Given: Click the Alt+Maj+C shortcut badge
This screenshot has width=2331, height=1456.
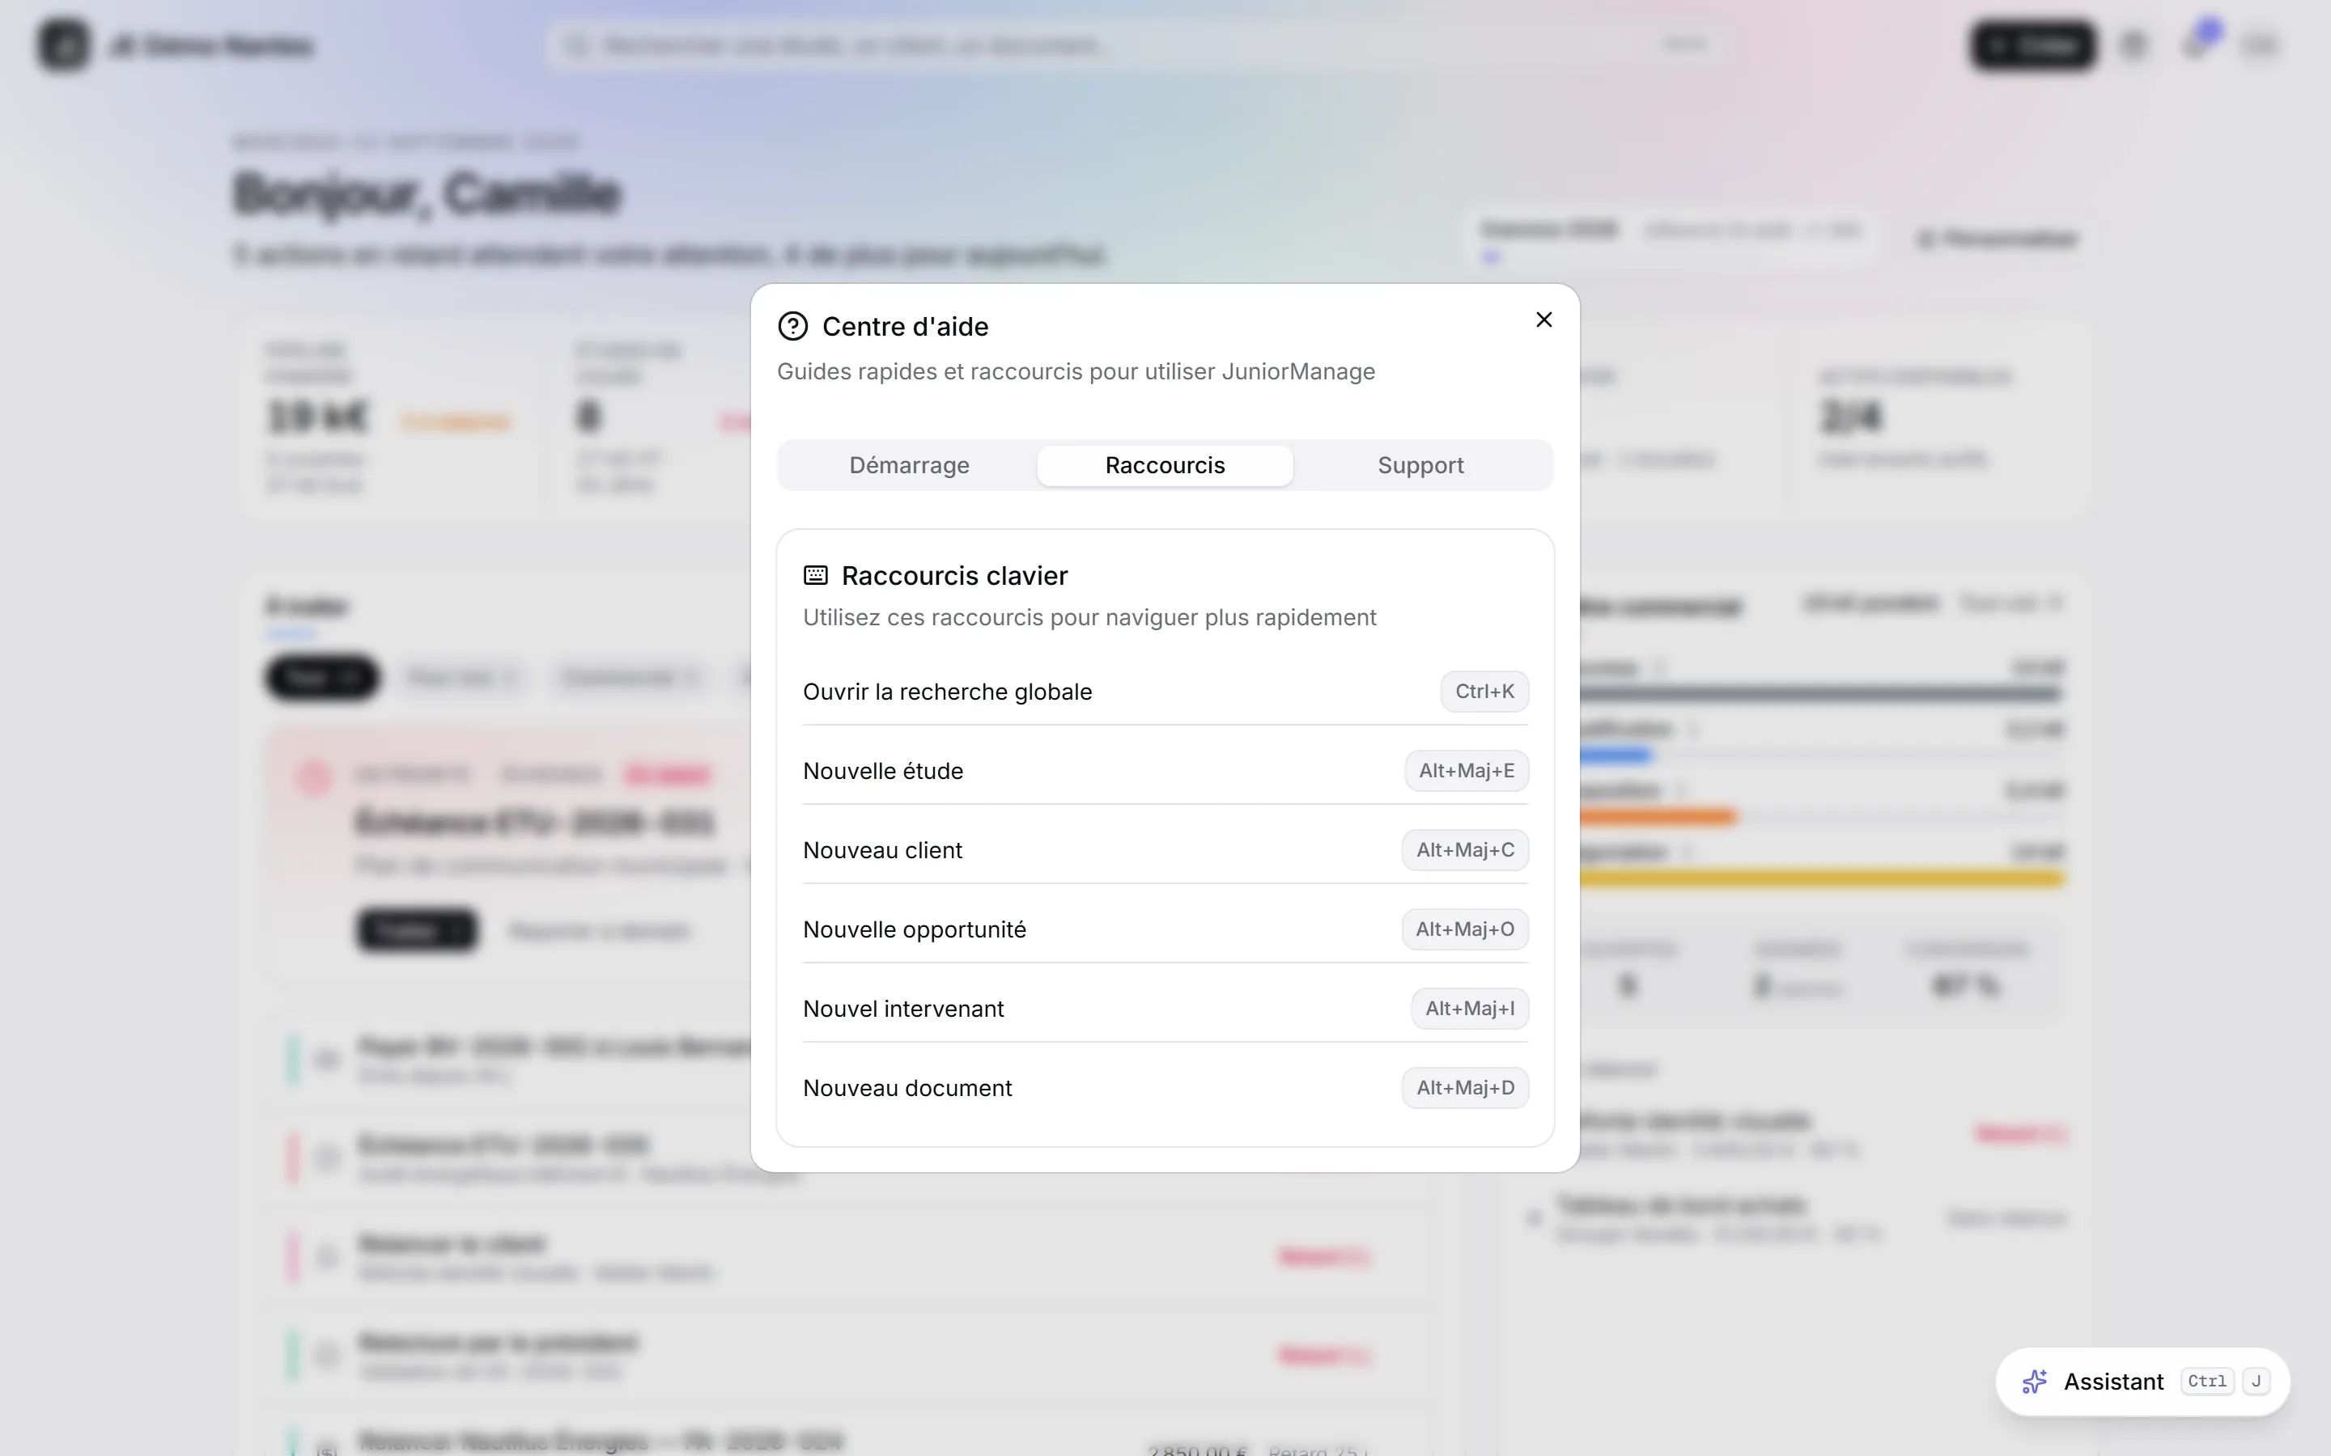Looking at the screenshot, I should (1465, 850).
